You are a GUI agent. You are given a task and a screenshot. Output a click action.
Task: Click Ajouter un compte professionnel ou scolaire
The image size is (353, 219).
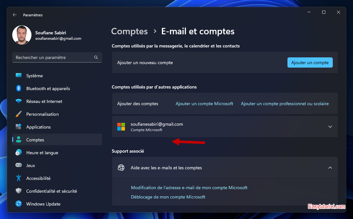(x=285, y=104)
